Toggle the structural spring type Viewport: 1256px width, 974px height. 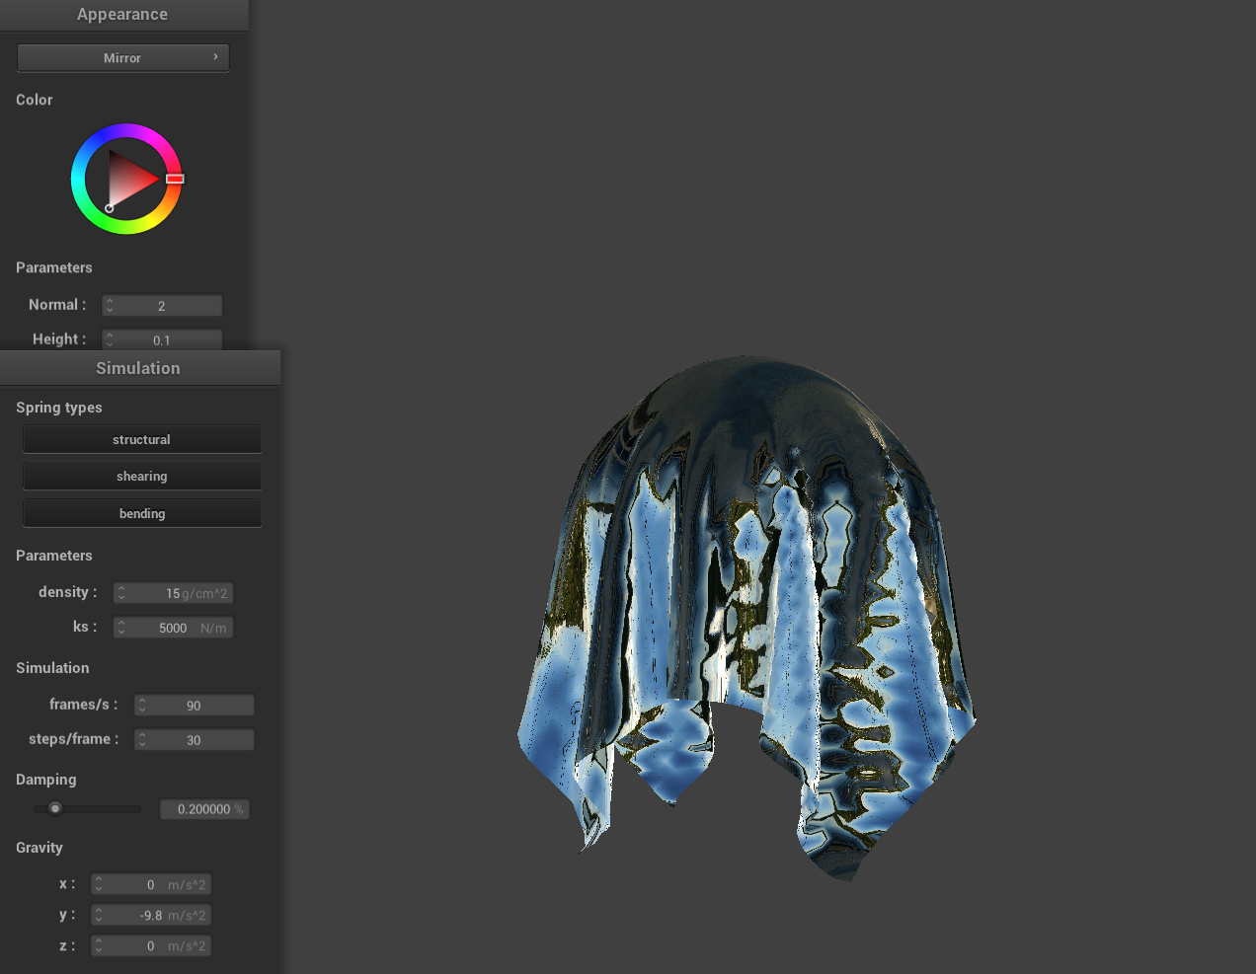[141, 439]
